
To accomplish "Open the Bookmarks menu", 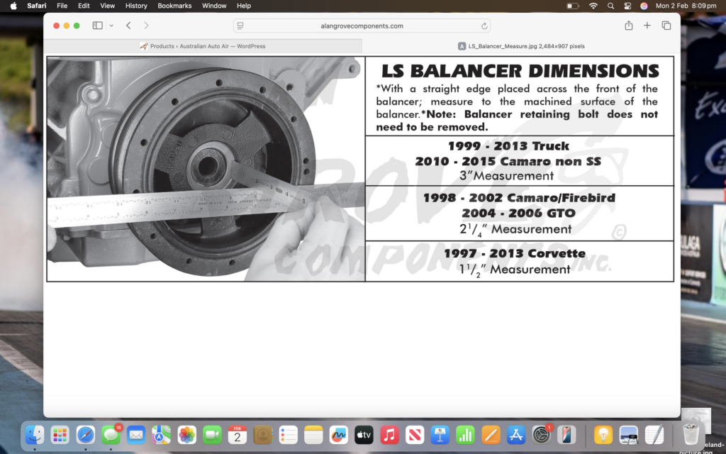I will pos(174,6).
